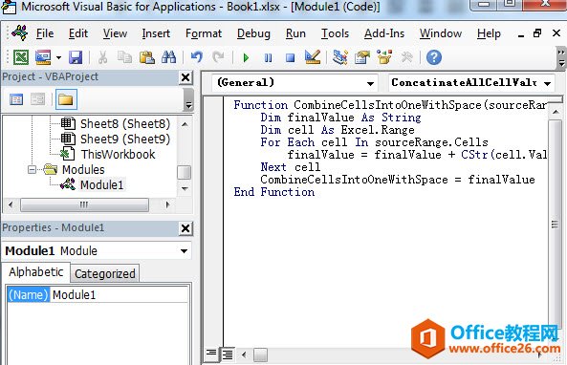Click the Break pause icon
The width and height of the screenshot is (567, 365).
point(269,57)
